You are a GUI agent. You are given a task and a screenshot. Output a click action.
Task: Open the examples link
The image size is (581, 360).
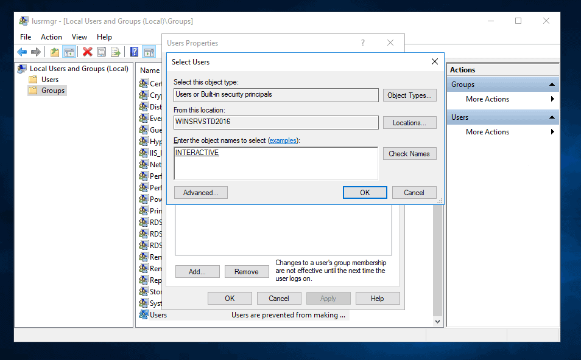click(283, 140)
